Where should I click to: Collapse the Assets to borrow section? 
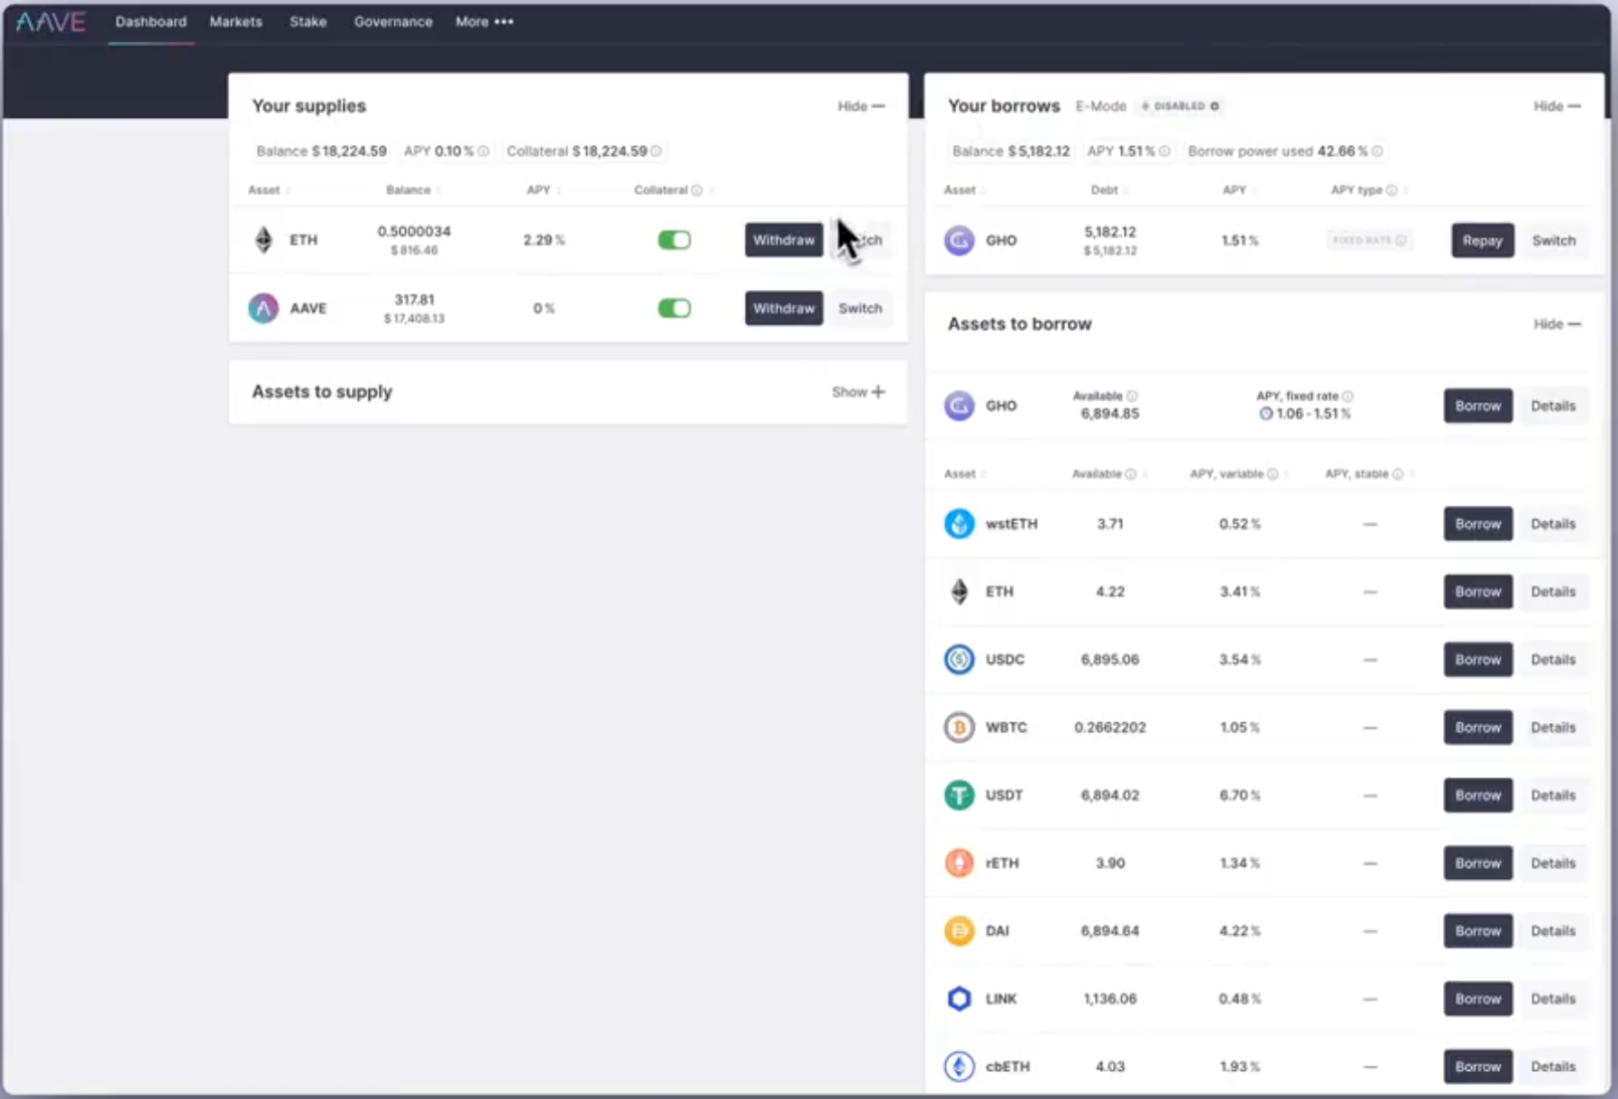(1557, 324)
